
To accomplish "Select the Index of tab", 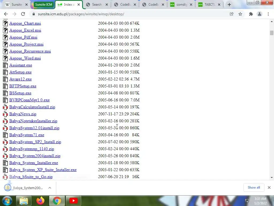I will coord(69,5).
